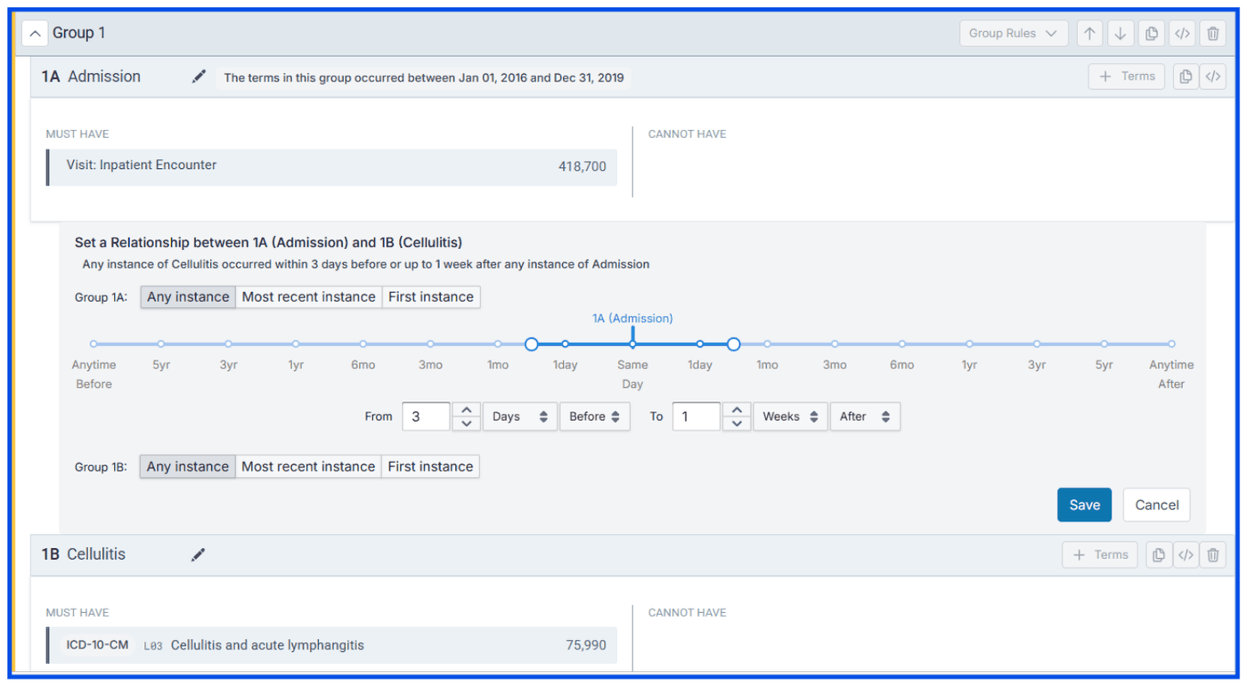Image resolution: width=1247 pixels, height=686 pixels.
Task: Open the Weeks unit dropdown
Action: pyautogui.click(x=789, y=416)
